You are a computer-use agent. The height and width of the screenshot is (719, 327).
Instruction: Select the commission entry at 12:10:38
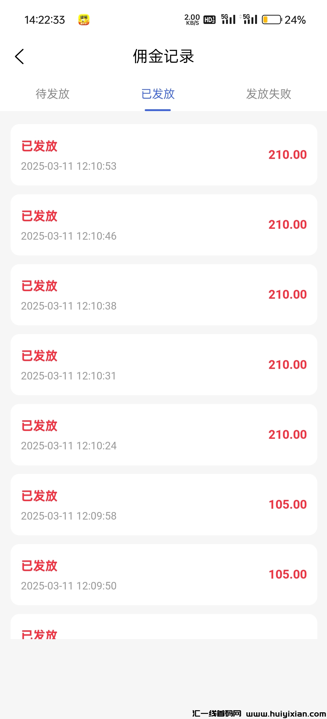(164, 295)
